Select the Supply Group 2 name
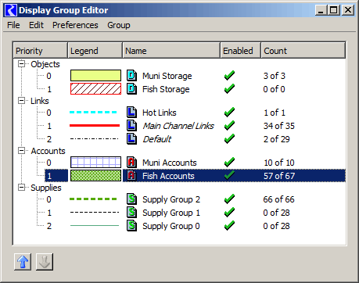359x283 pixels. pos(171,199)
